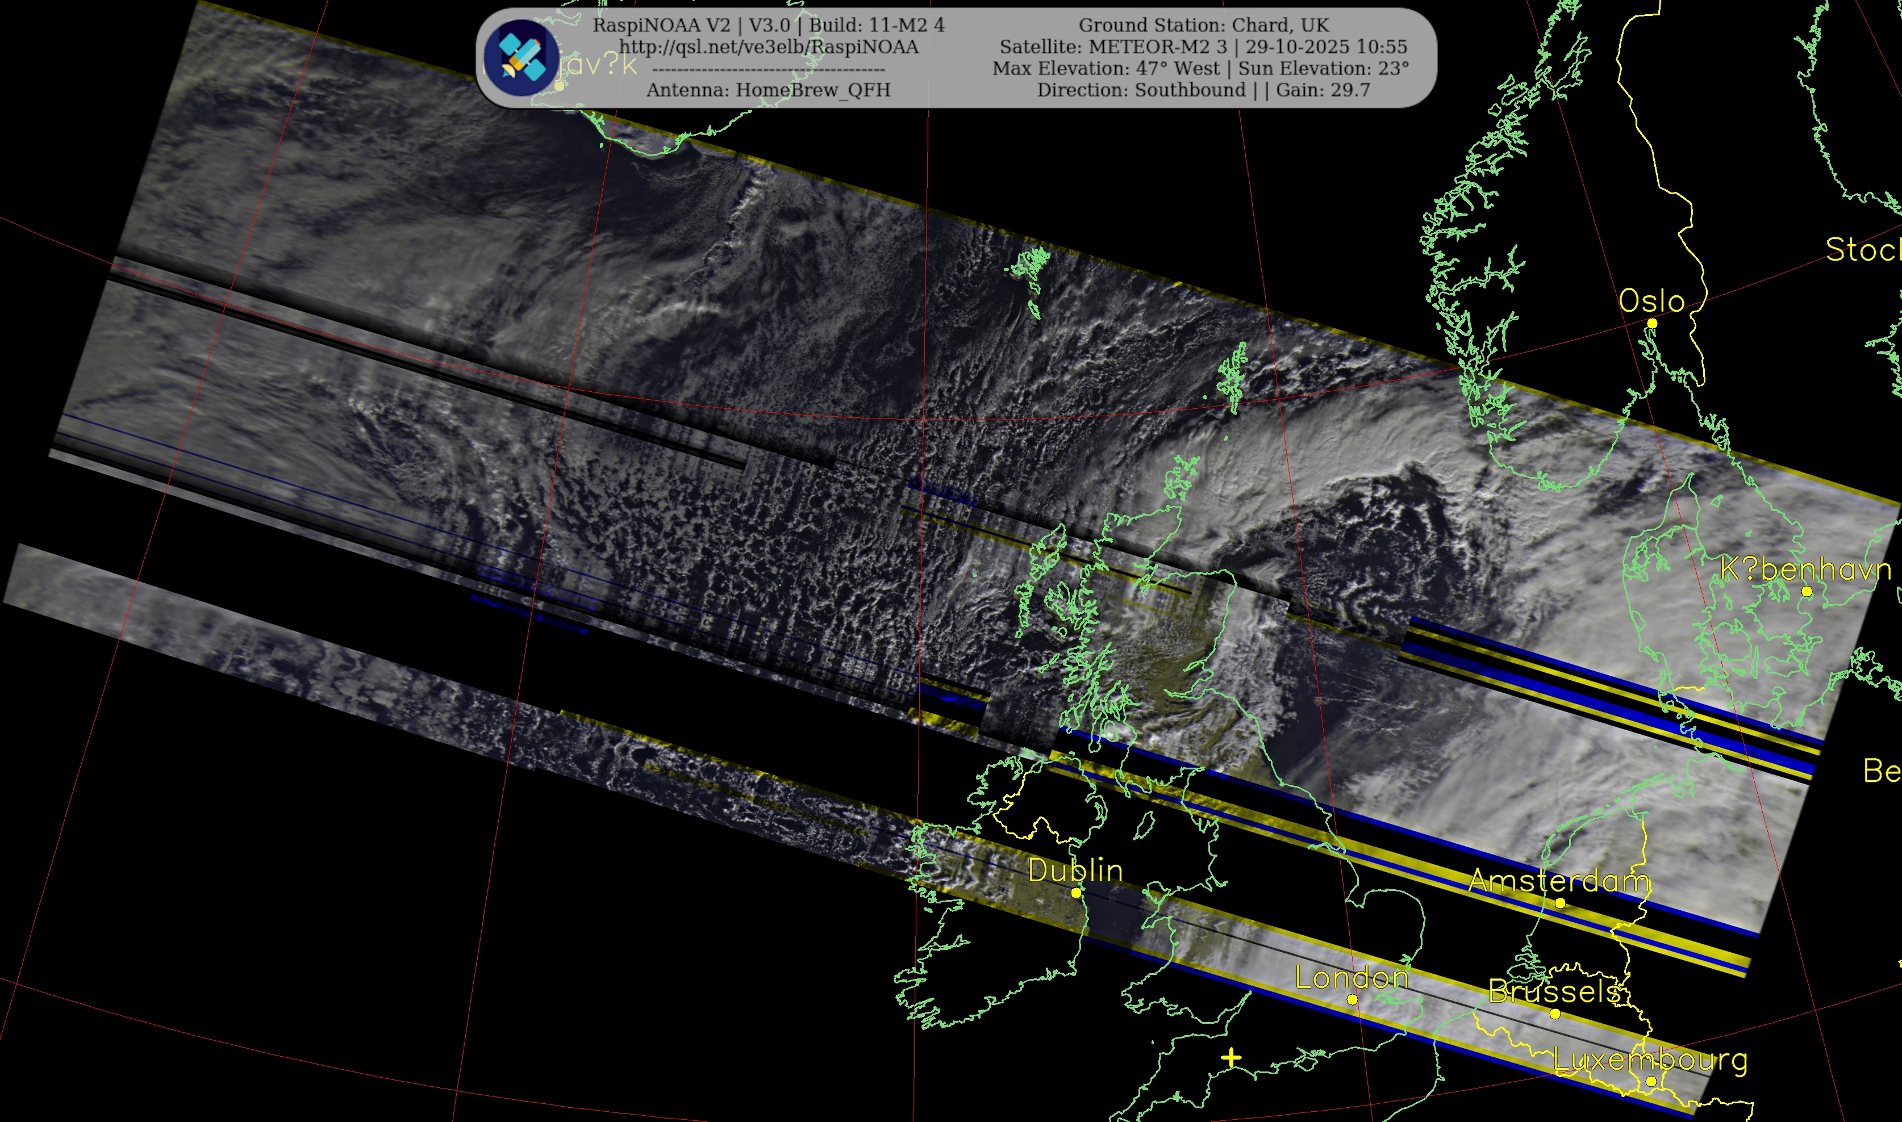The width and height of the screenshot is (1902, 1122).
Task: Click the yellow dot marking Dublin
Action: (1076, 893)
